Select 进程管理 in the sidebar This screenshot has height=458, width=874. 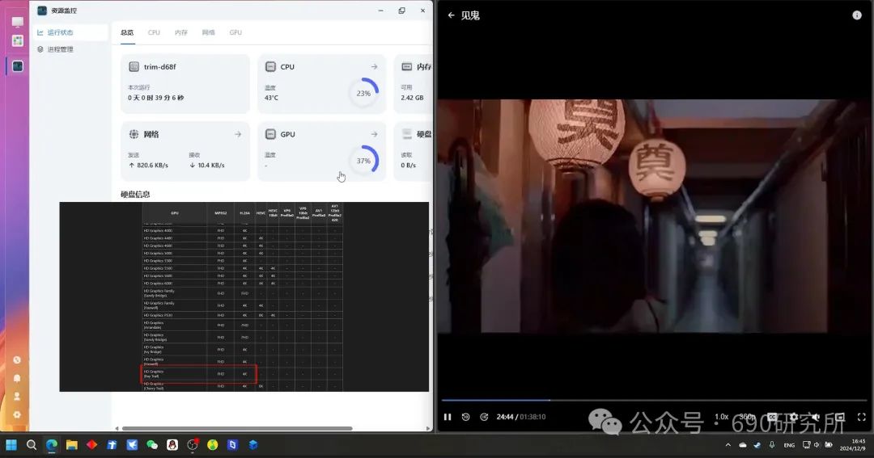[70, 49]
